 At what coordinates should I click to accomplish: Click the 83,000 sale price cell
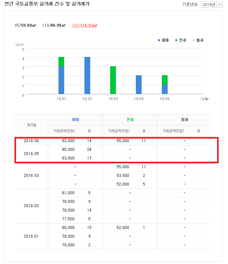tap(68, 158)
